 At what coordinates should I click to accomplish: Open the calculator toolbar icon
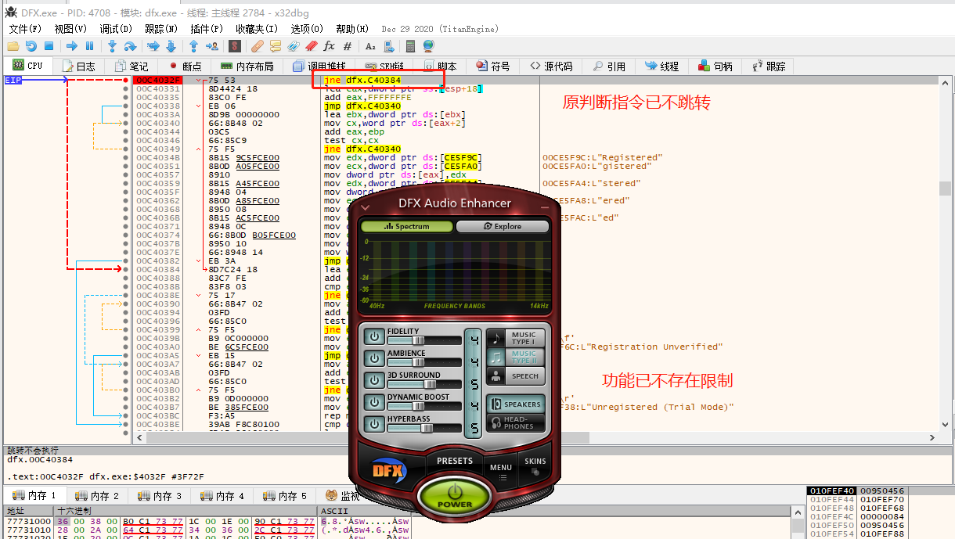[410, 46]
